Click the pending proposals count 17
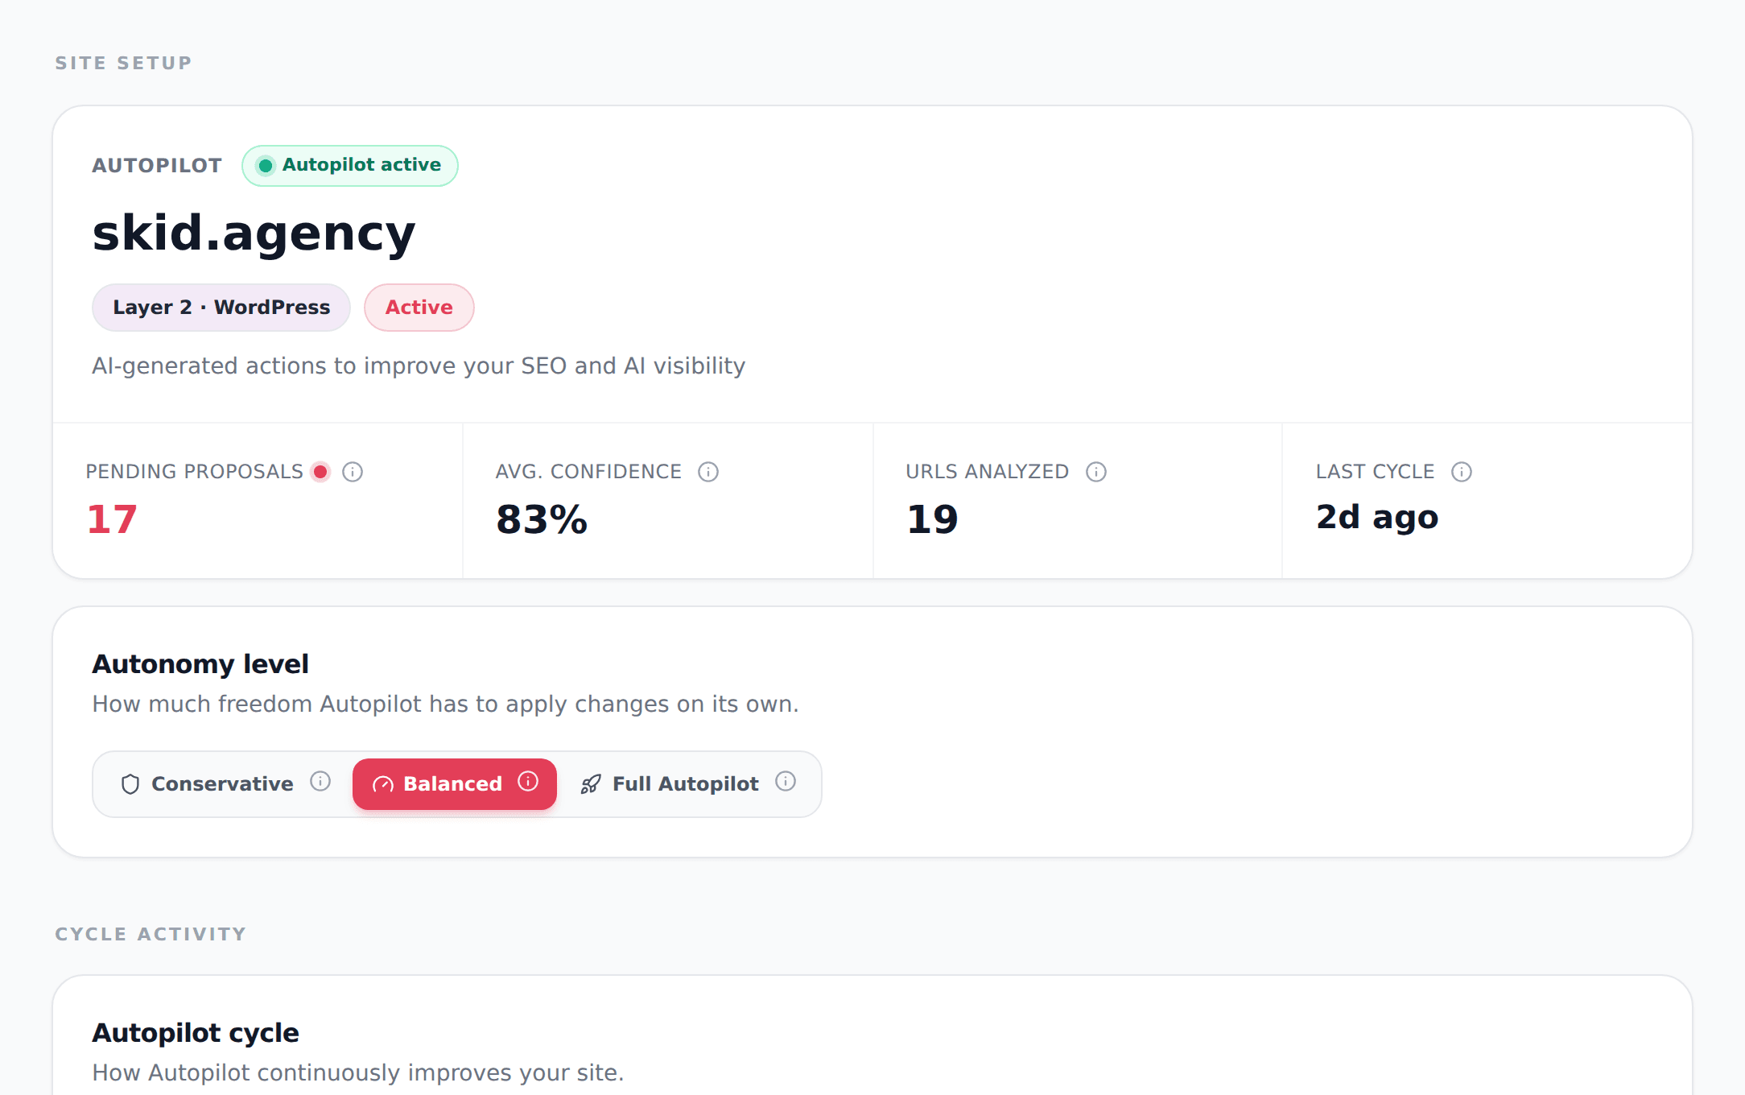 (x=112, y=519)
